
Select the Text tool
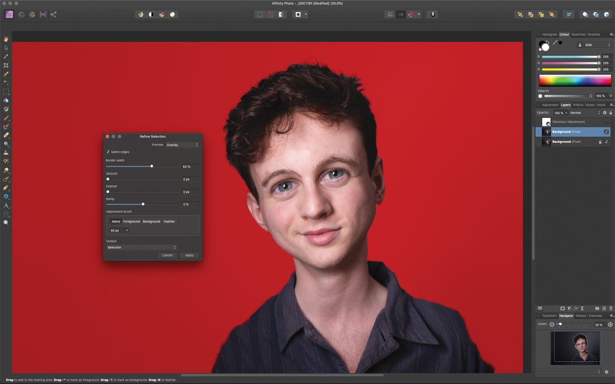[x=6, y=204]
